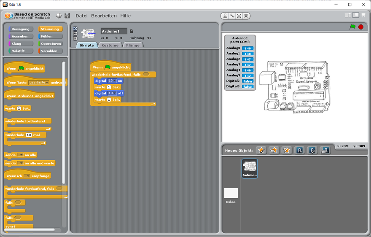Click sprite thumbnail in header area
This screenshot has height=237, width=371.
88,33
